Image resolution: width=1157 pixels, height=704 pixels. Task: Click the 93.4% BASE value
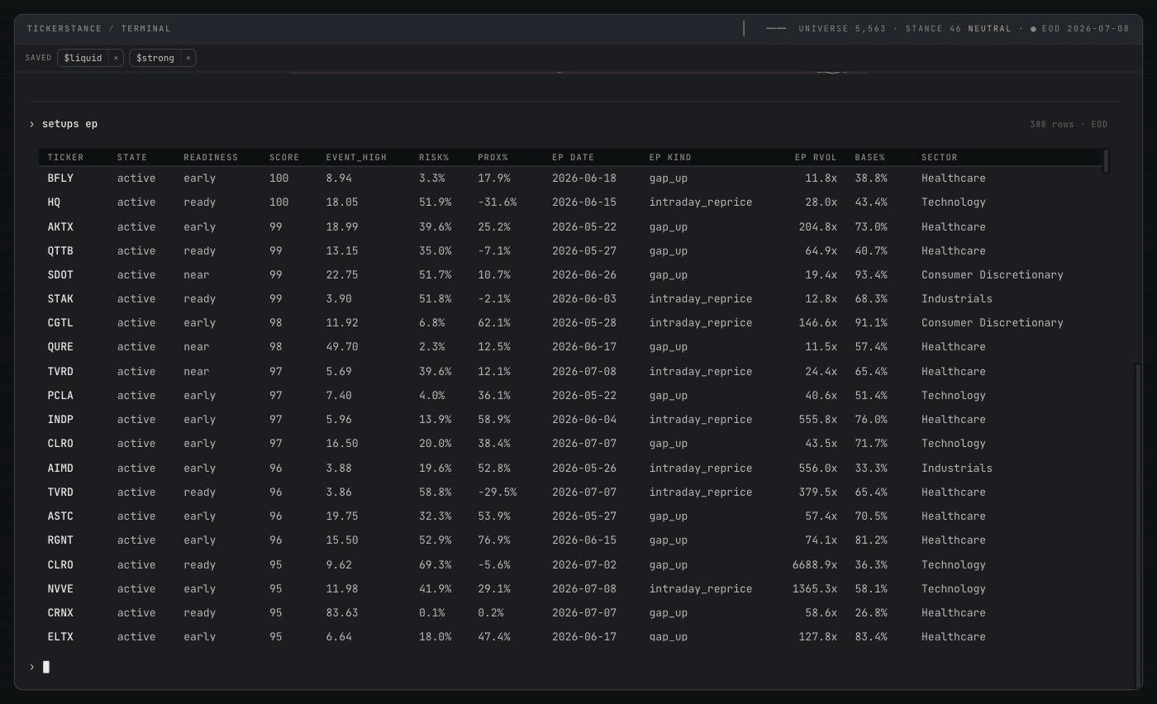coord(870,275)
